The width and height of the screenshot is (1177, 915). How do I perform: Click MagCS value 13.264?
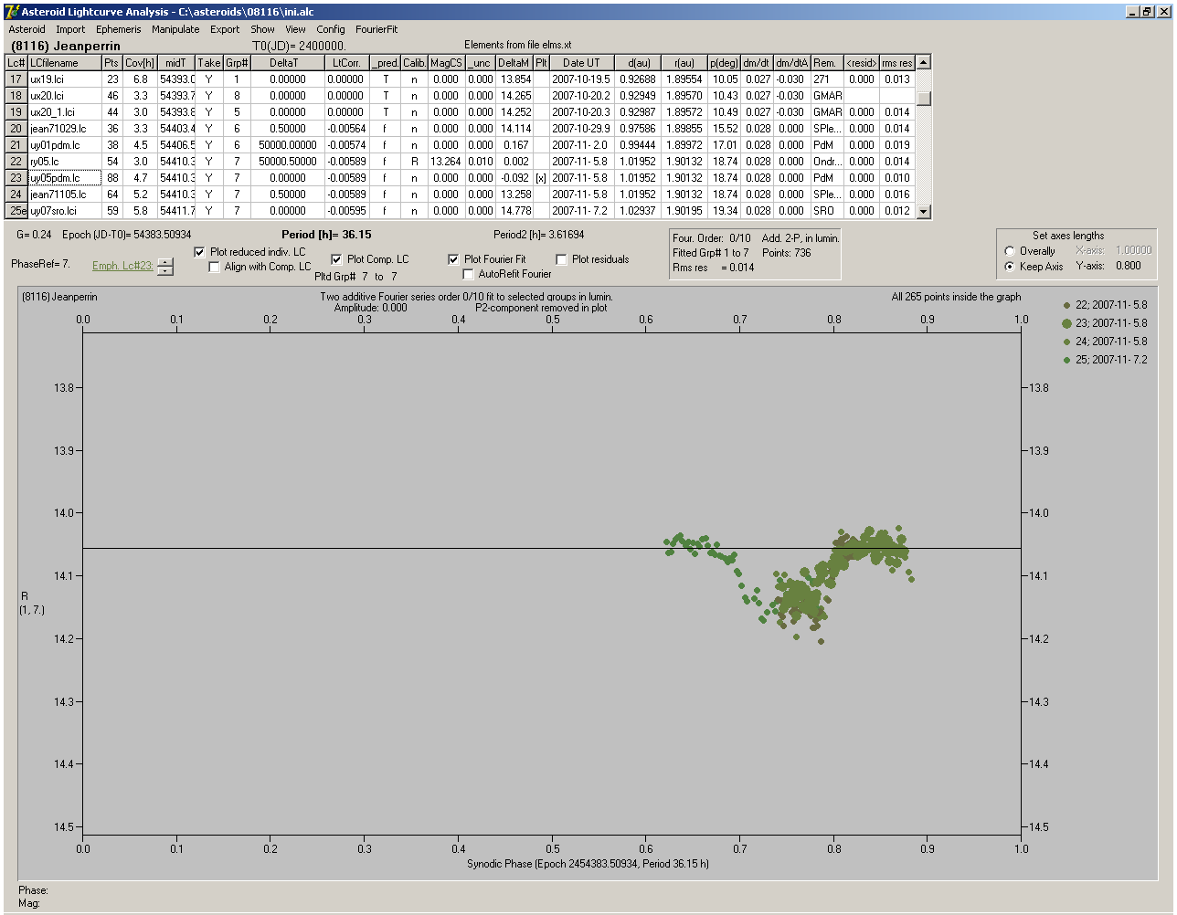point(446,162)
